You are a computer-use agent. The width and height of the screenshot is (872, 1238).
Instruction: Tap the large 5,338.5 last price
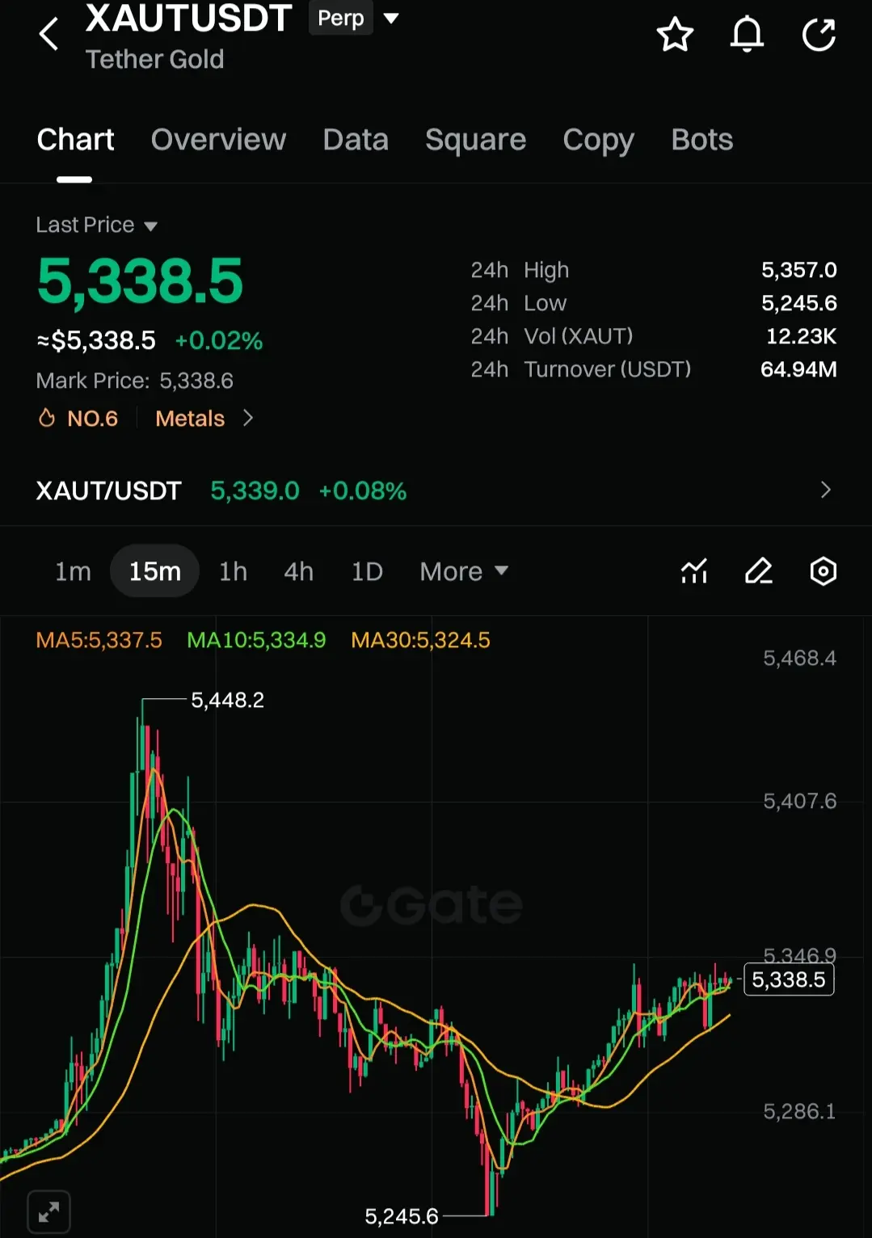[x=140, y=281]
